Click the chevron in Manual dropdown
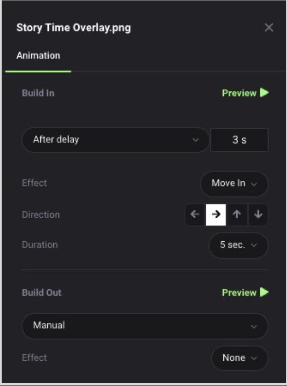287x386 pixels. [x=254, y=326]
